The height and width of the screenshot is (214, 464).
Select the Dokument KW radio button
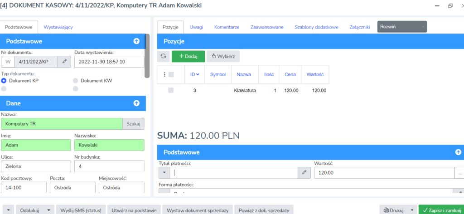click(x=75, y=81)
